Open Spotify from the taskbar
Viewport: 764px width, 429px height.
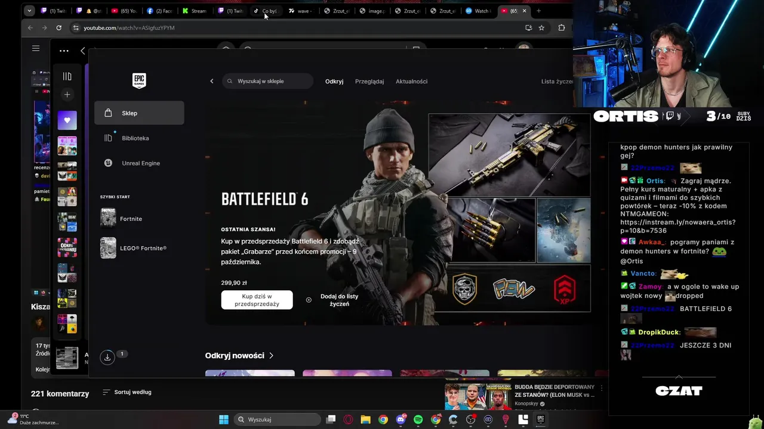418,419
